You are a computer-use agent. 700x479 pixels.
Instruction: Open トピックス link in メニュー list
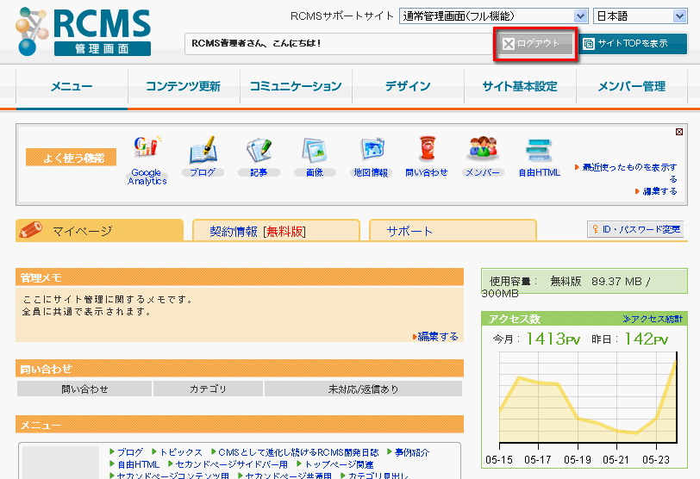pos(181,451)
